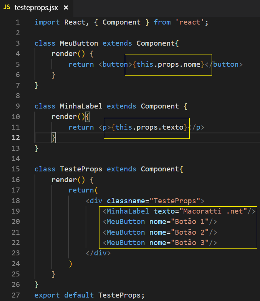Click 'render()' on line 4
Viewport: 260px width, 301px height.
(x=68, y=54)
